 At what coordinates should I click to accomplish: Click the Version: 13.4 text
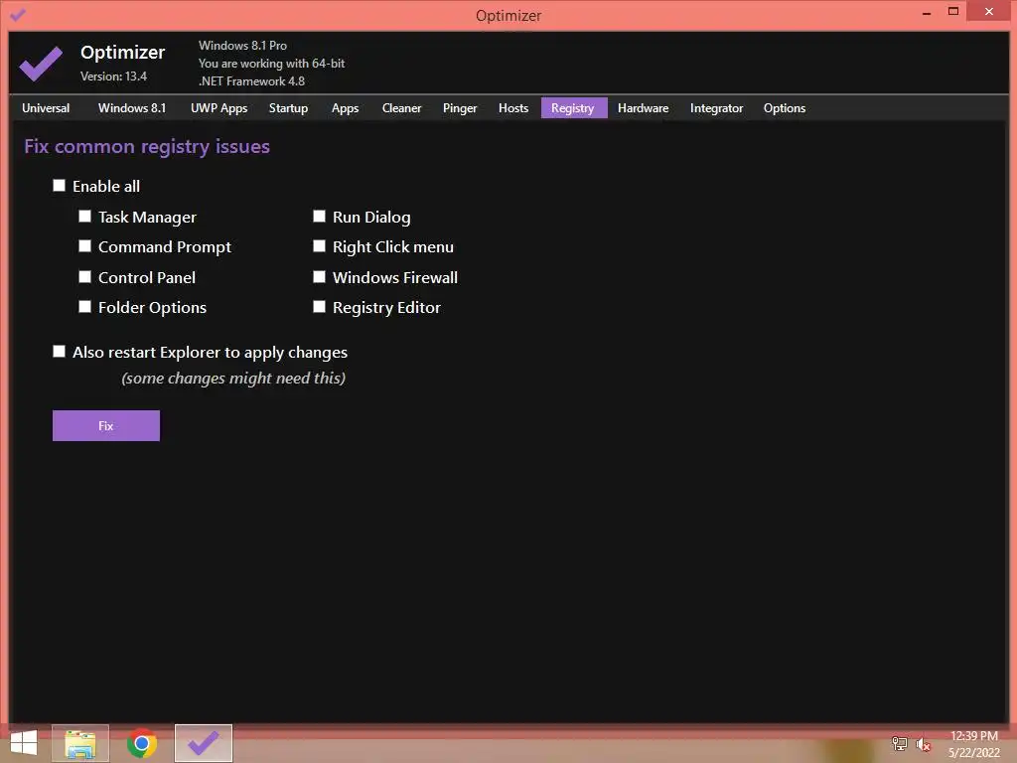(113, 76)
